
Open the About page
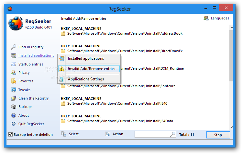coord(24,115)
